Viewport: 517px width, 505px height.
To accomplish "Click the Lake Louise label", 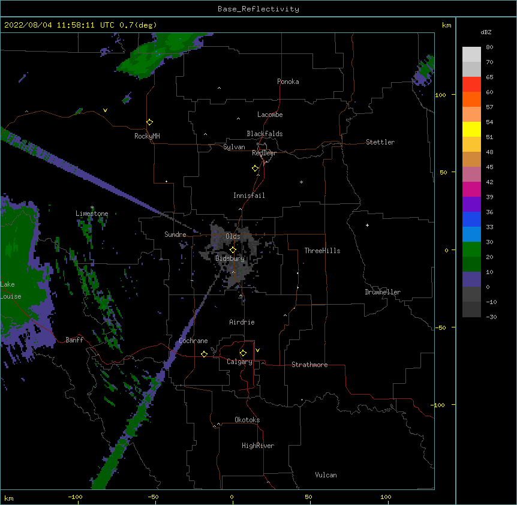I will click(x=11, y=290).
